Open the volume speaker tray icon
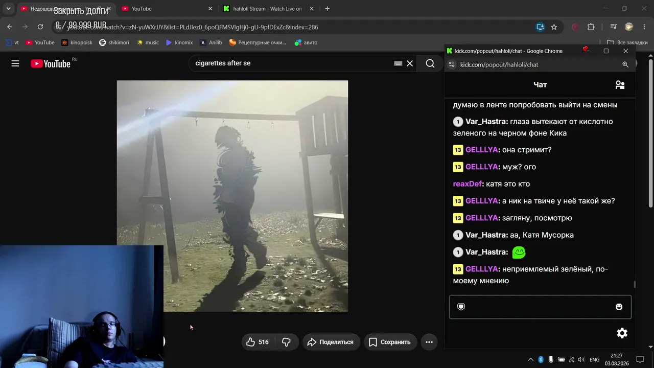The image size is (654, 368). (581, 359)
